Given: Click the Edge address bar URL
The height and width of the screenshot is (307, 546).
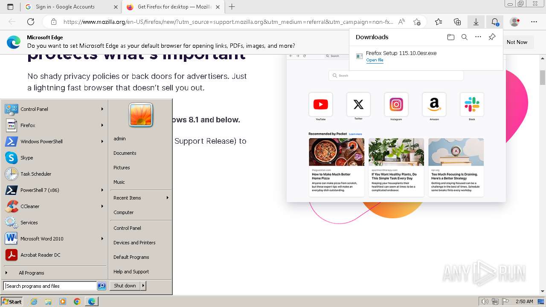Looking at the screenshot, I should (228, 22).
